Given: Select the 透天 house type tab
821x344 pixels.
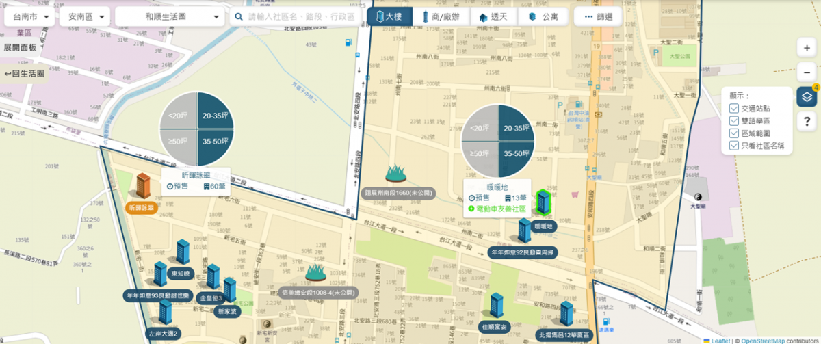Looking at the screenshot, I should tap(493, 16).
